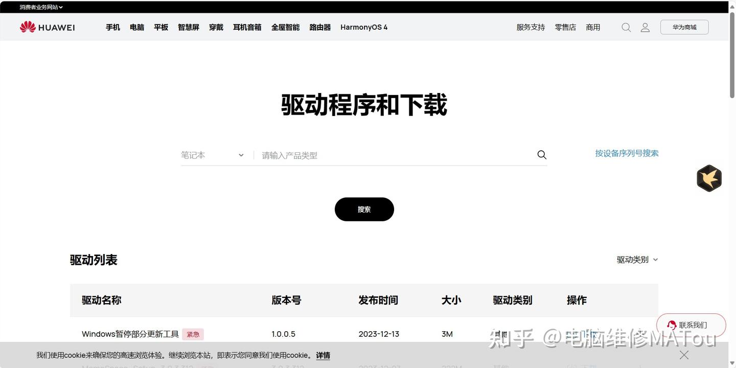Click the 华为商城 button

pyautogui.click(x=684, y=27)
